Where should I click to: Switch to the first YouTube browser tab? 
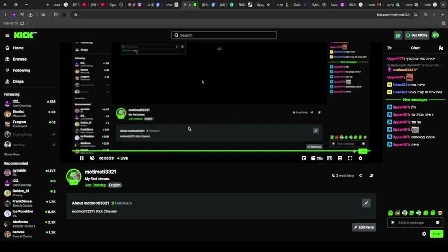click(80, 5)
